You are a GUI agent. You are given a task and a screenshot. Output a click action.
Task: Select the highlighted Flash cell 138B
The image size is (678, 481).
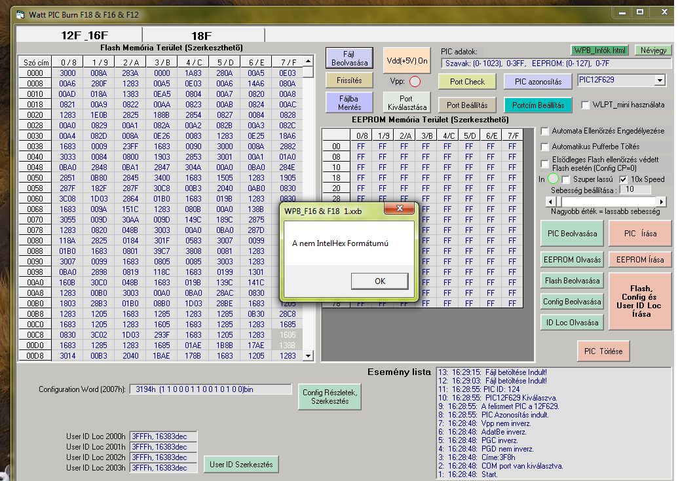click(x=288, y=345)
